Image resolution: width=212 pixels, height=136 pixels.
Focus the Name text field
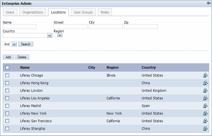point(20,27)
